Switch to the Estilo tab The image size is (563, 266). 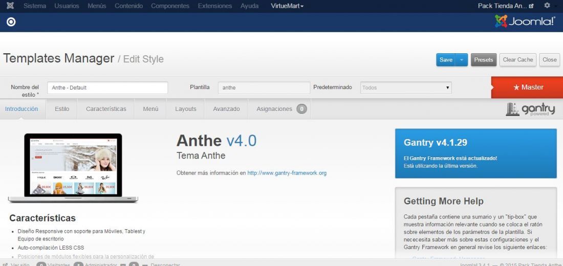pyautogui.click(x=62, y=109)
